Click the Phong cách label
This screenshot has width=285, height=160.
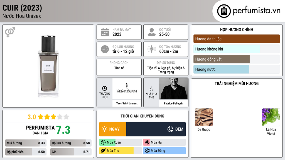click(x=119, y=62)
